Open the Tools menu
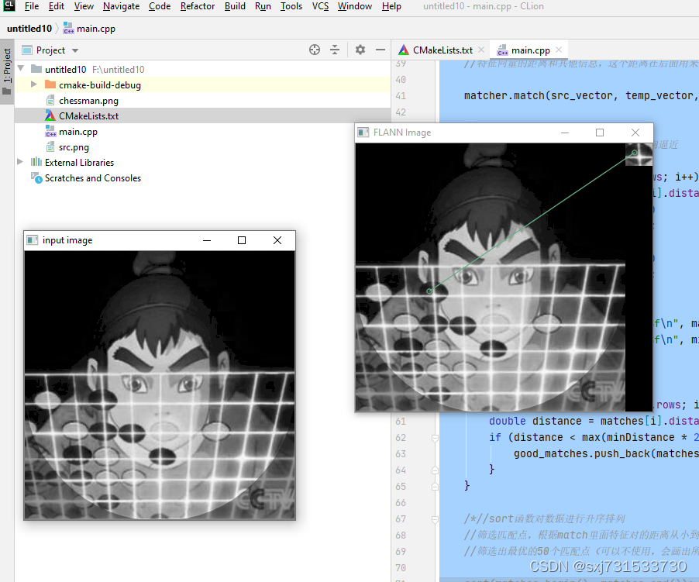 [291, 6]
